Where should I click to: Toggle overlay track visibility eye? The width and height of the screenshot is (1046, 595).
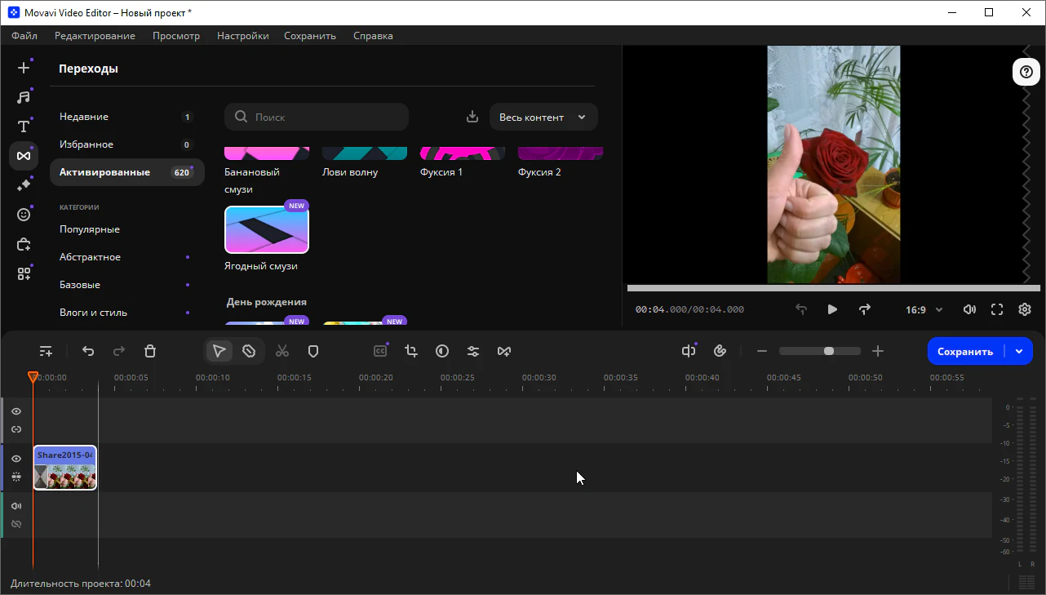point(16,411)
